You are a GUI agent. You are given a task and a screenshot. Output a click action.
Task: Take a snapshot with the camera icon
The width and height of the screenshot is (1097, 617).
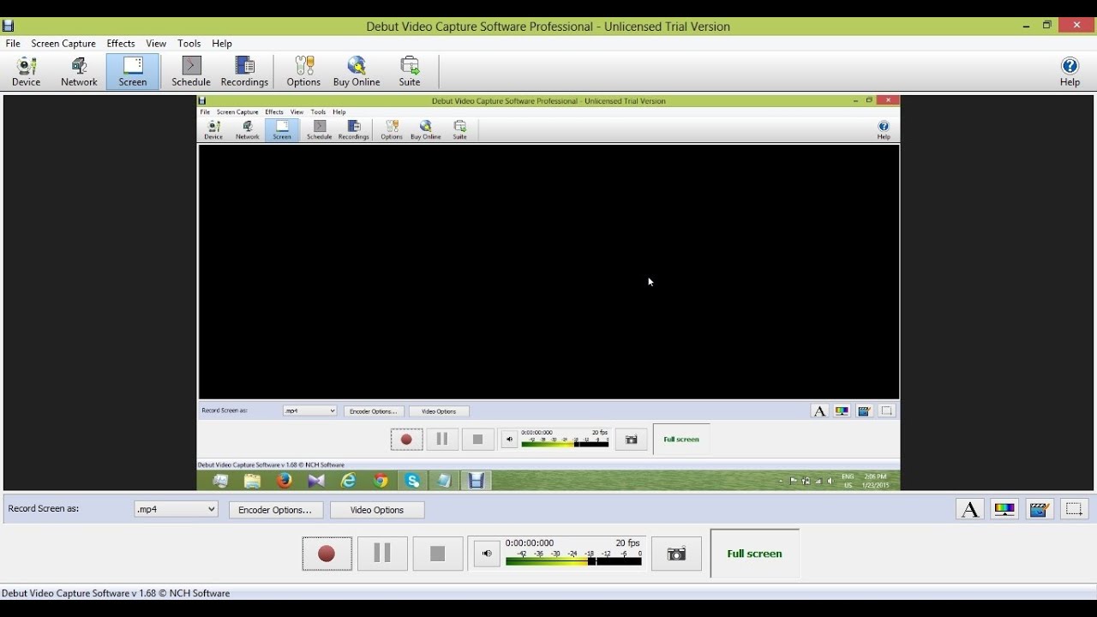tap(676, 554)
